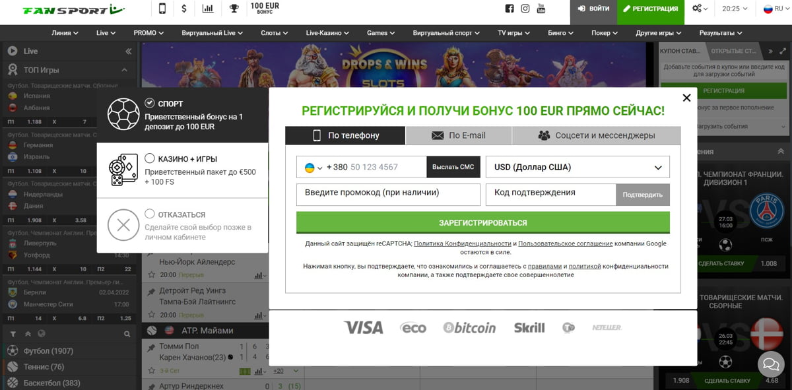Click the Neteller payment logo
This screenshot has width=792, height=390.
607,327
